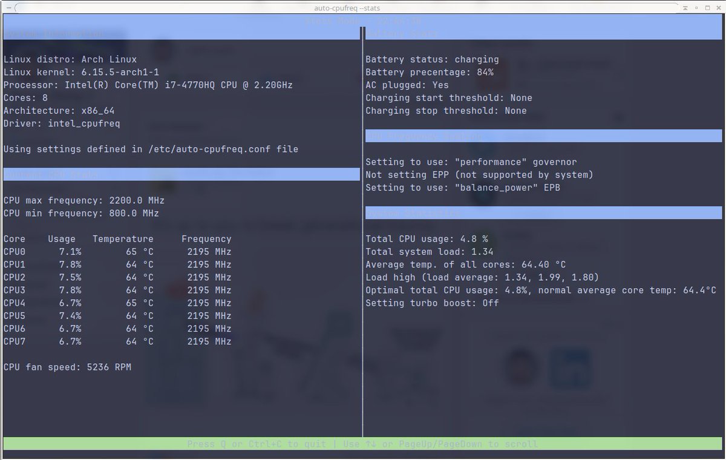Click the "Usage" column header
Image resolution: width=726 pixels, height=460 pixels.
(x=62, y=238)
